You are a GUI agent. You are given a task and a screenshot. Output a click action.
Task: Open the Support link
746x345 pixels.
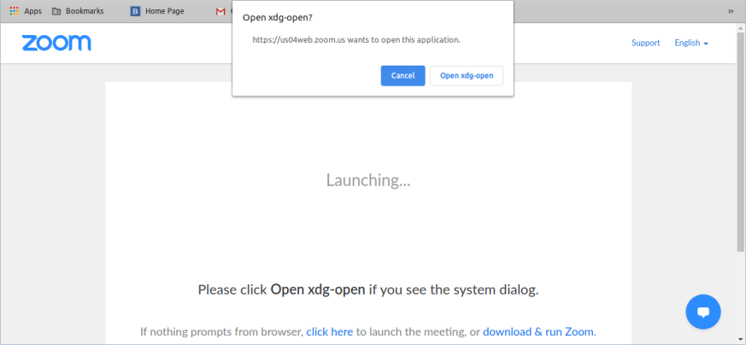646,43
